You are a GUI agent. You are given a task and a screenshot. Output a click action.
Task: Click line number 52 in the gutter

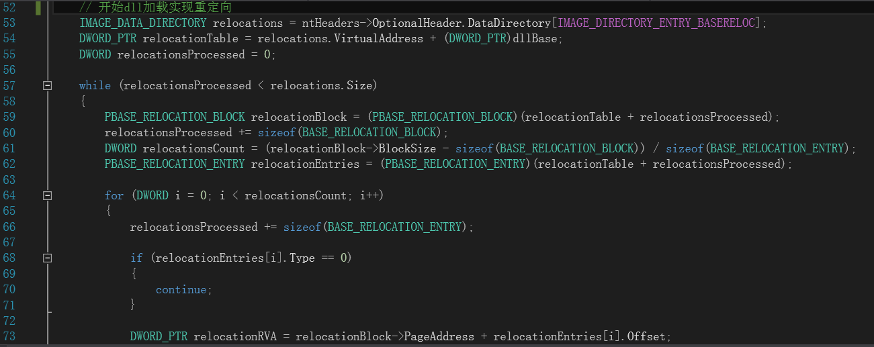[9, 7]
